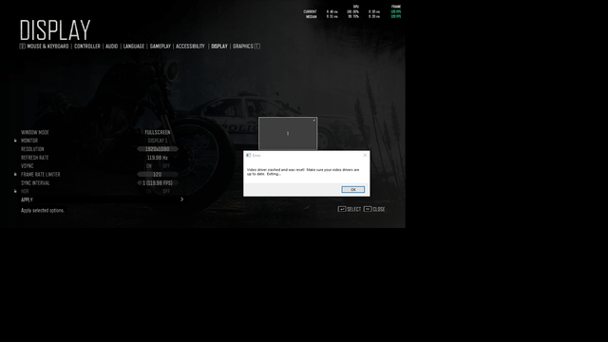Viewport: 608px width, 342px height.
Task: Change the Refresh Rate 119.98 Hz value
Action: click(x=158, y=158)
